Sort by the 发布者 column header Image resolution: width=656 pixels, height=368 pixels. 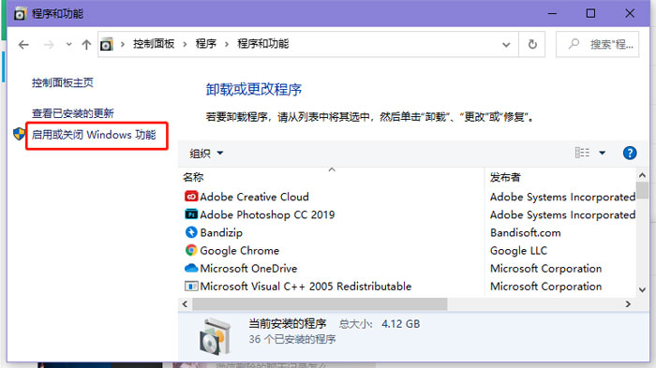pyautogui.click(x=505, y=177)
